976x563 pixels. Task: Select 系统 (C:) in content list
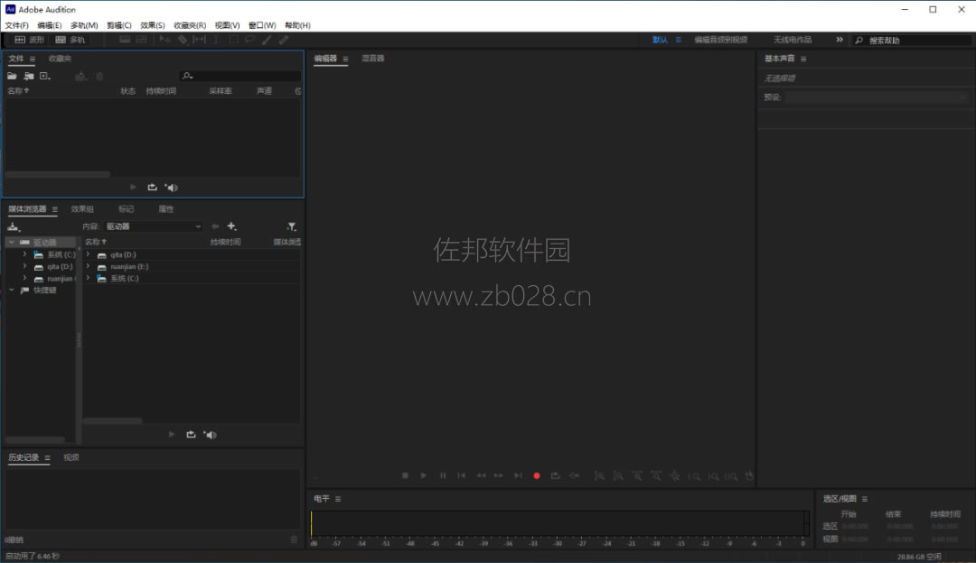[125, 279]
